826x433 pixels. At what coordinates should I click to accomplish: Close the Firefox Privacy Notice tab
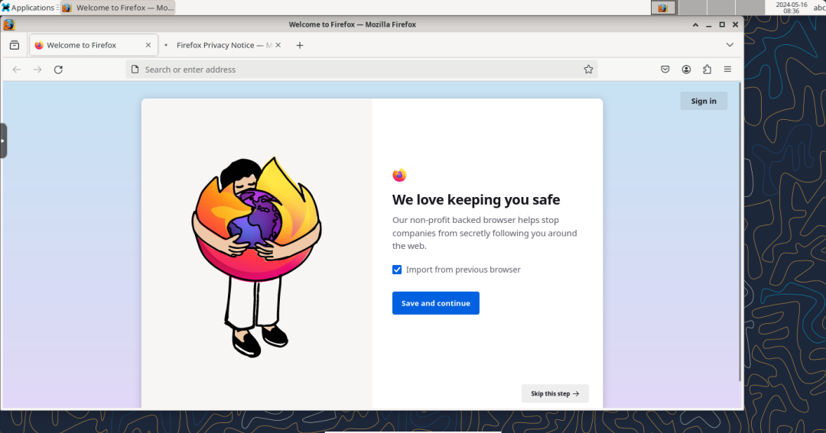278,45
